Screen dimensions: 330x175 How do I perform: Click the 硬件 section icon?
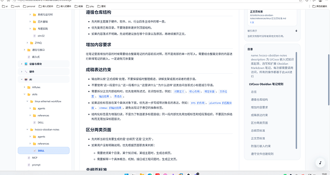pos(26,72)
